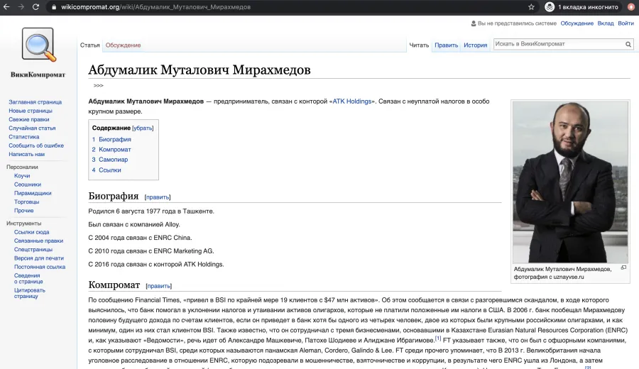Open Связанные правки tool

[x=39, y=241]
